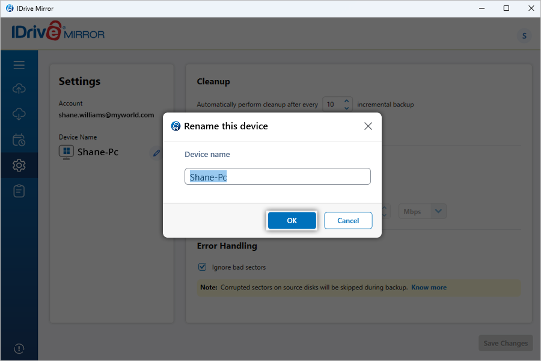Confirm the rename with the OK button
Image resolution: width=541 pixels, height=361 pixels.
pyautogui.click(x=292, y=221)
